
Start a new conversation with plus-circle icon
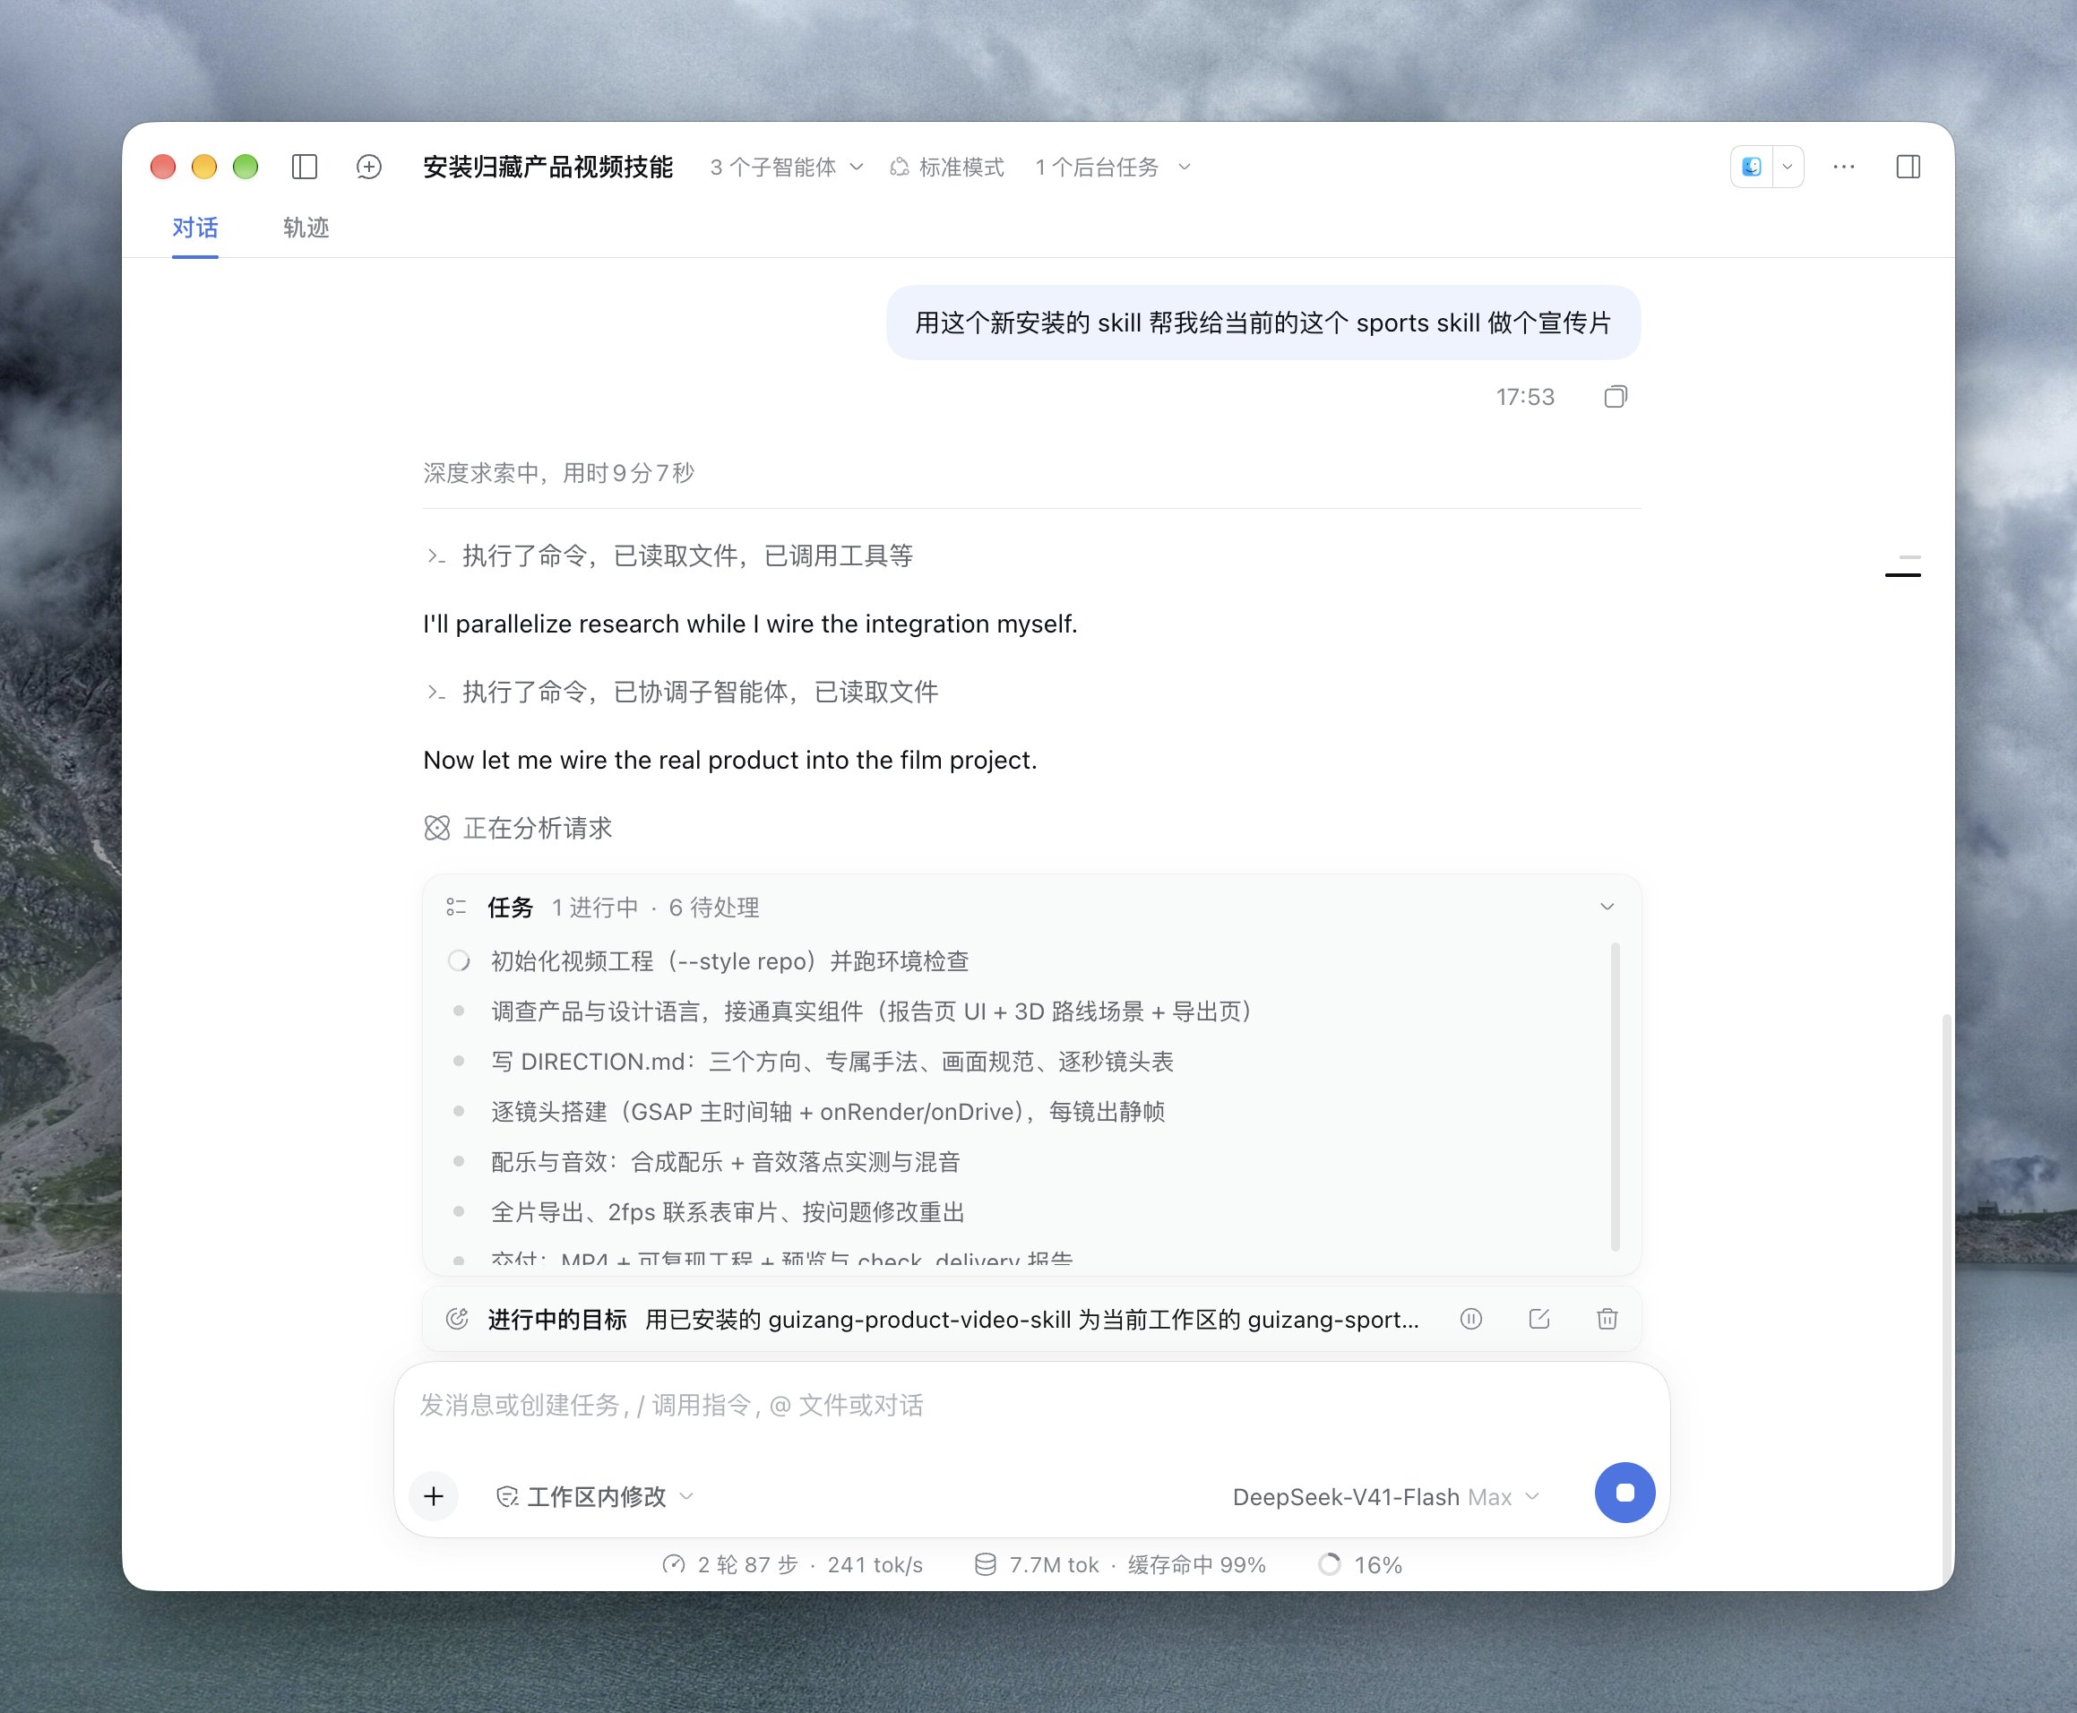coord(369,167)
